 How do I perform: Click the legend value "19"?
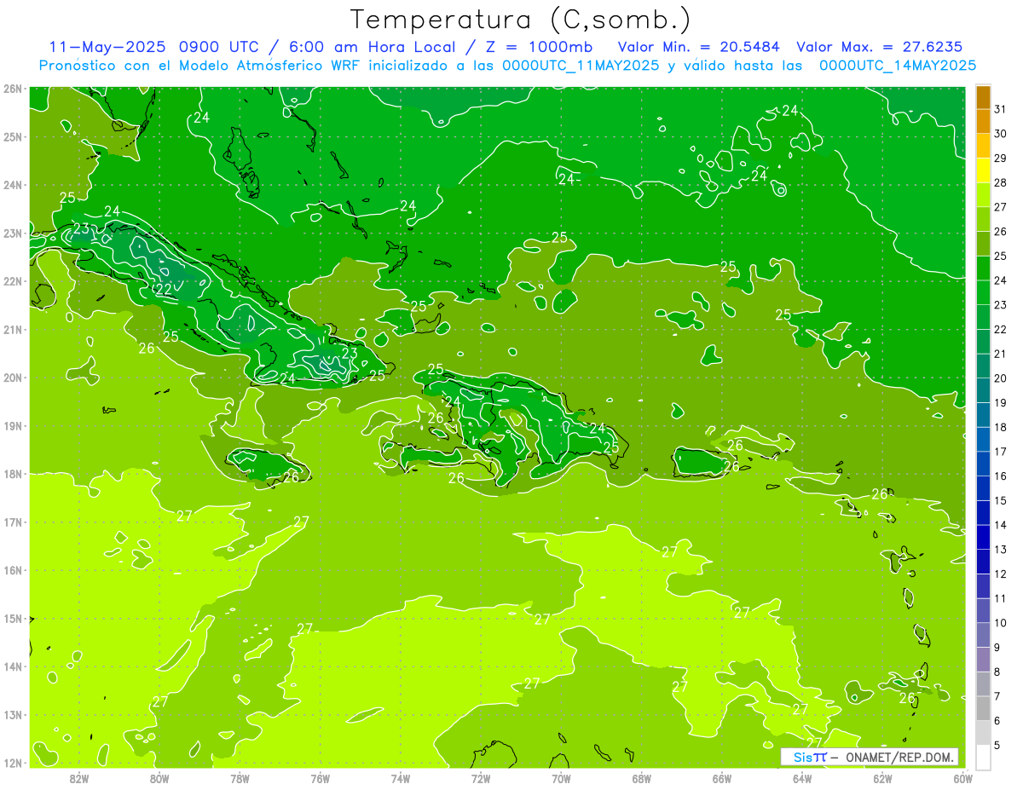point(1000,403)
